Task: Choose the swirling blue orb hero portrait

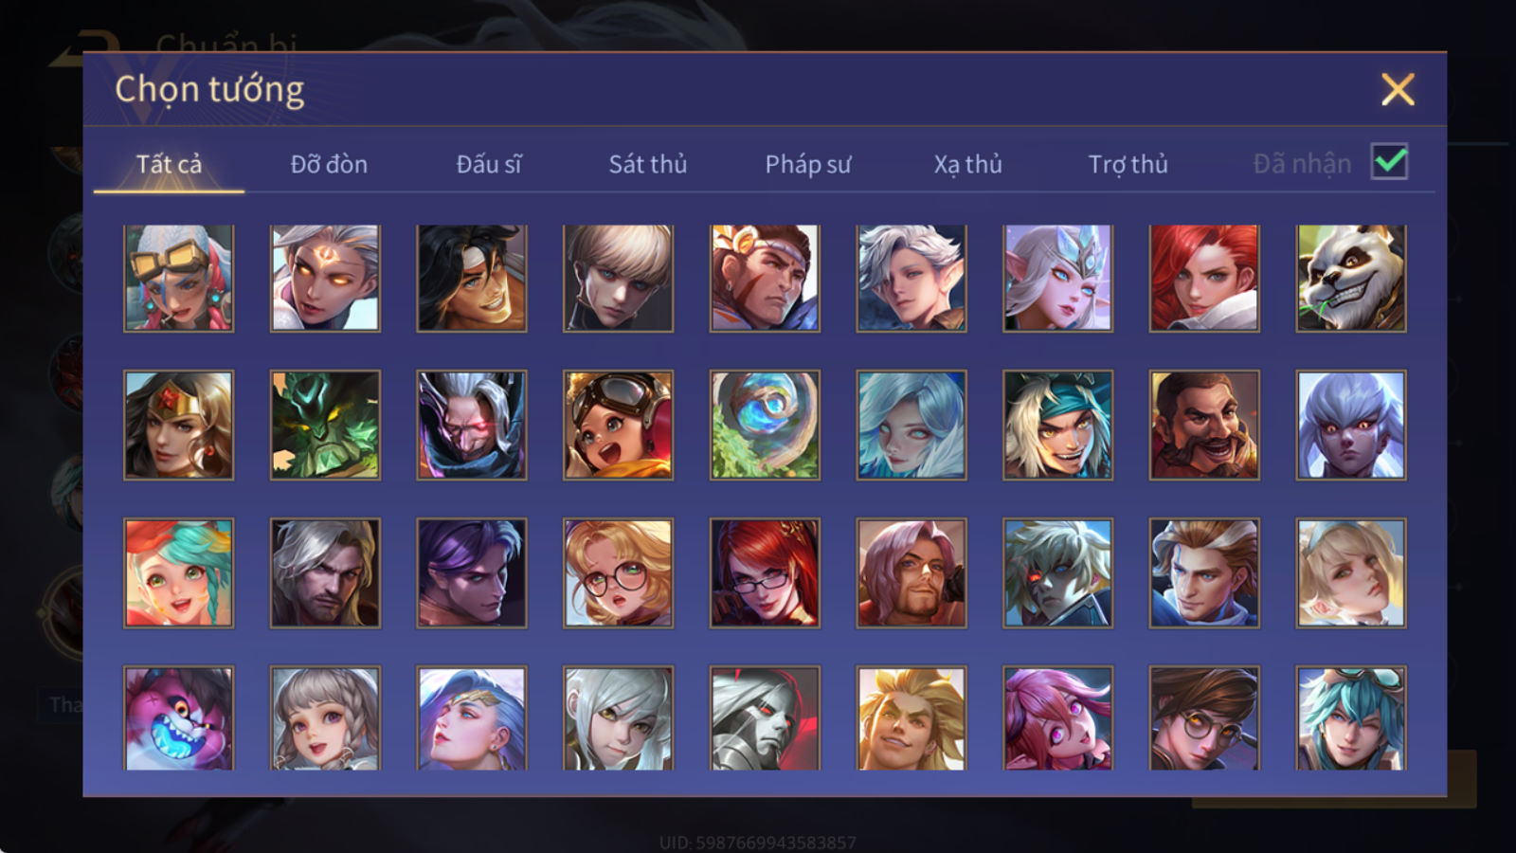Action: tap(765, 425)
